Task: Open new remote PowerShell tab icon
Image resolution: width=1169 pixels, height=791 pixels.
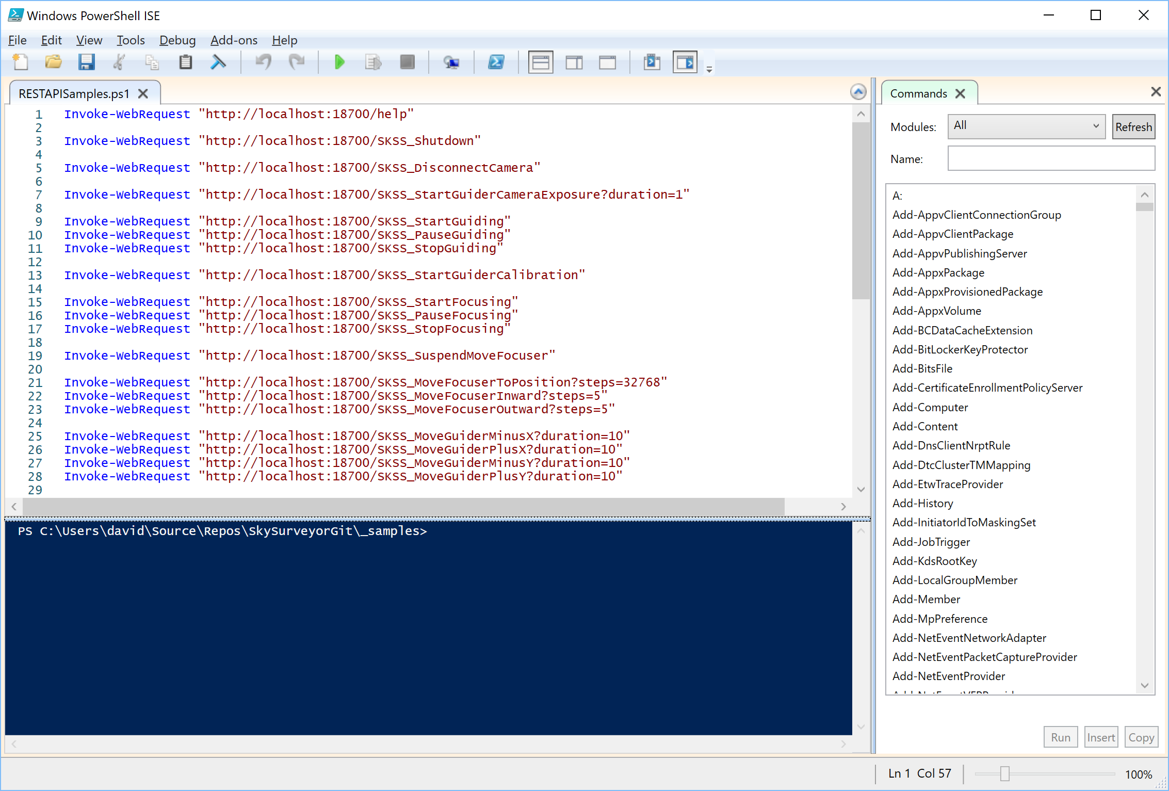Action: pos(451,62)
